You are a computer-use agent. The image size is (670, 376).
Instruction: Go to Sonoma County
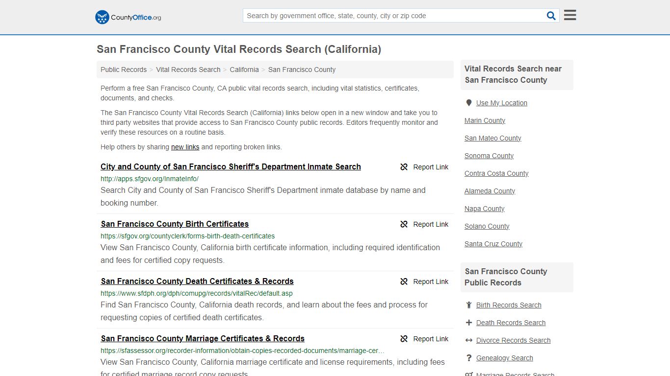pyautogui.click(x=489, y=156)
